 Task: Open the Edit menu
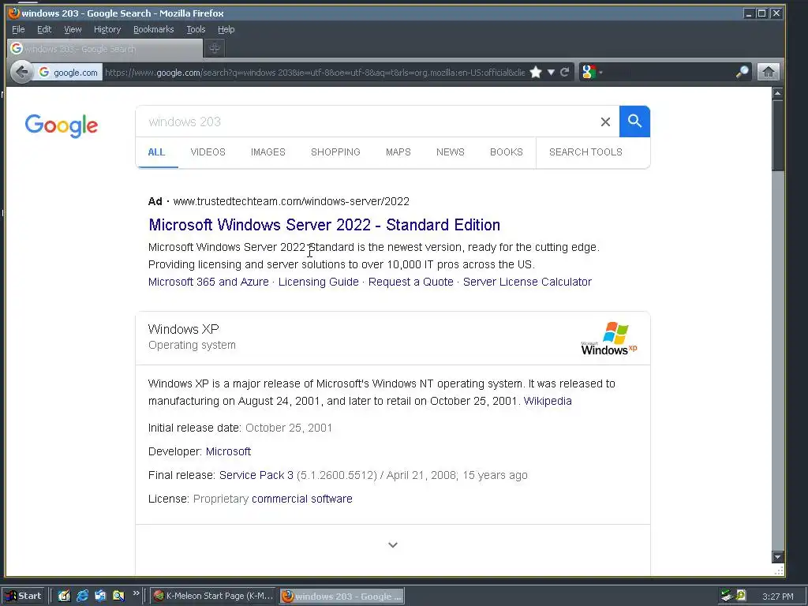click(44, 29)
